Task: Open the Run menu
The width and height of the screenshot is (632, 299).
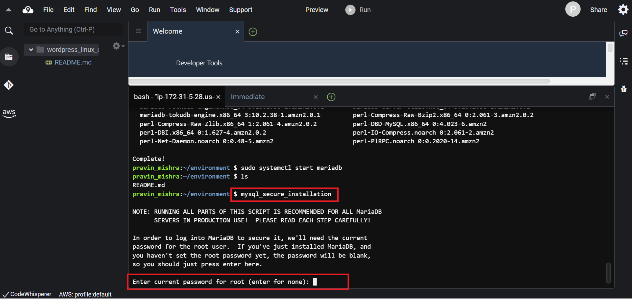Action: 154,10
